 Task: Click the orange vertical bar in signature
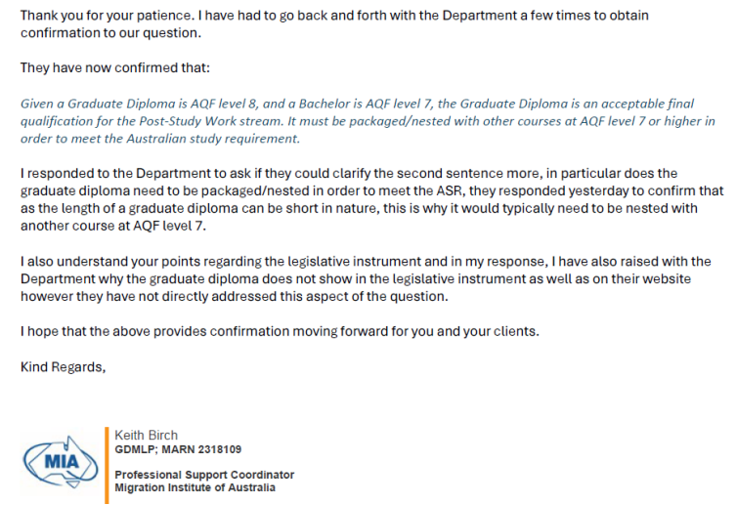[107, 465]
